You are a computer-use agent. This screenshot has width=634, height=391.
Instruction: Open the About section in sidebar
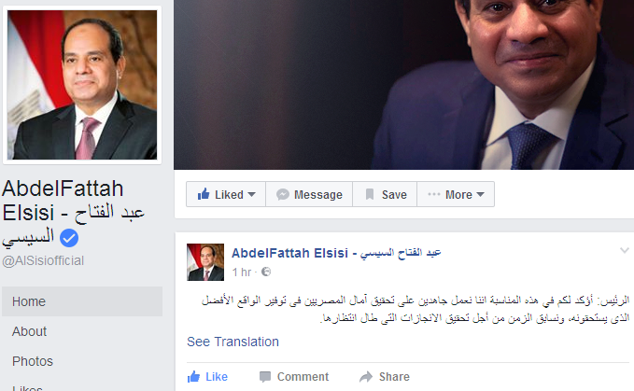30,331
